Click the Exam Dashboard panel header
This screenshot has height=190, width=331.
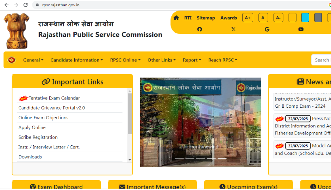click(56, 185)
